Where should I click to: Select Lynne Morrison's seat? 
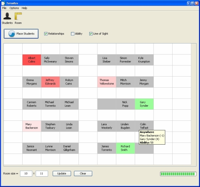tap(50, 148)
